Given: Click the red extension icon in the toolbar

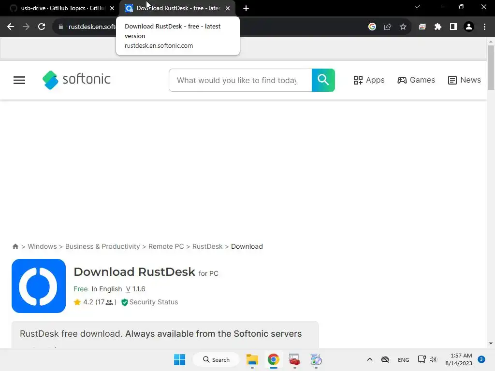Looking at the screenshot, I should tap(422, 27).
